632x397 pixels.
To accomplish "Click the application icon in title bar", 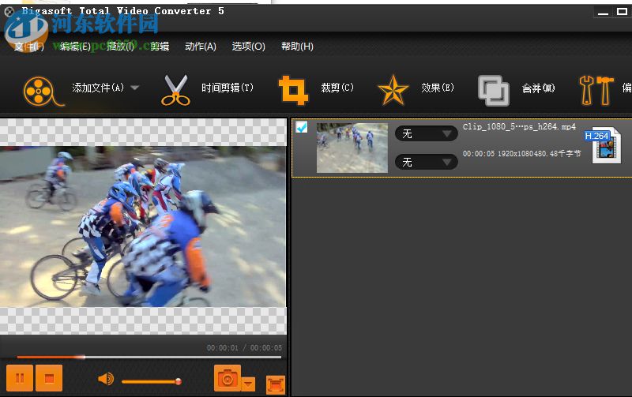I will [9, 12].
